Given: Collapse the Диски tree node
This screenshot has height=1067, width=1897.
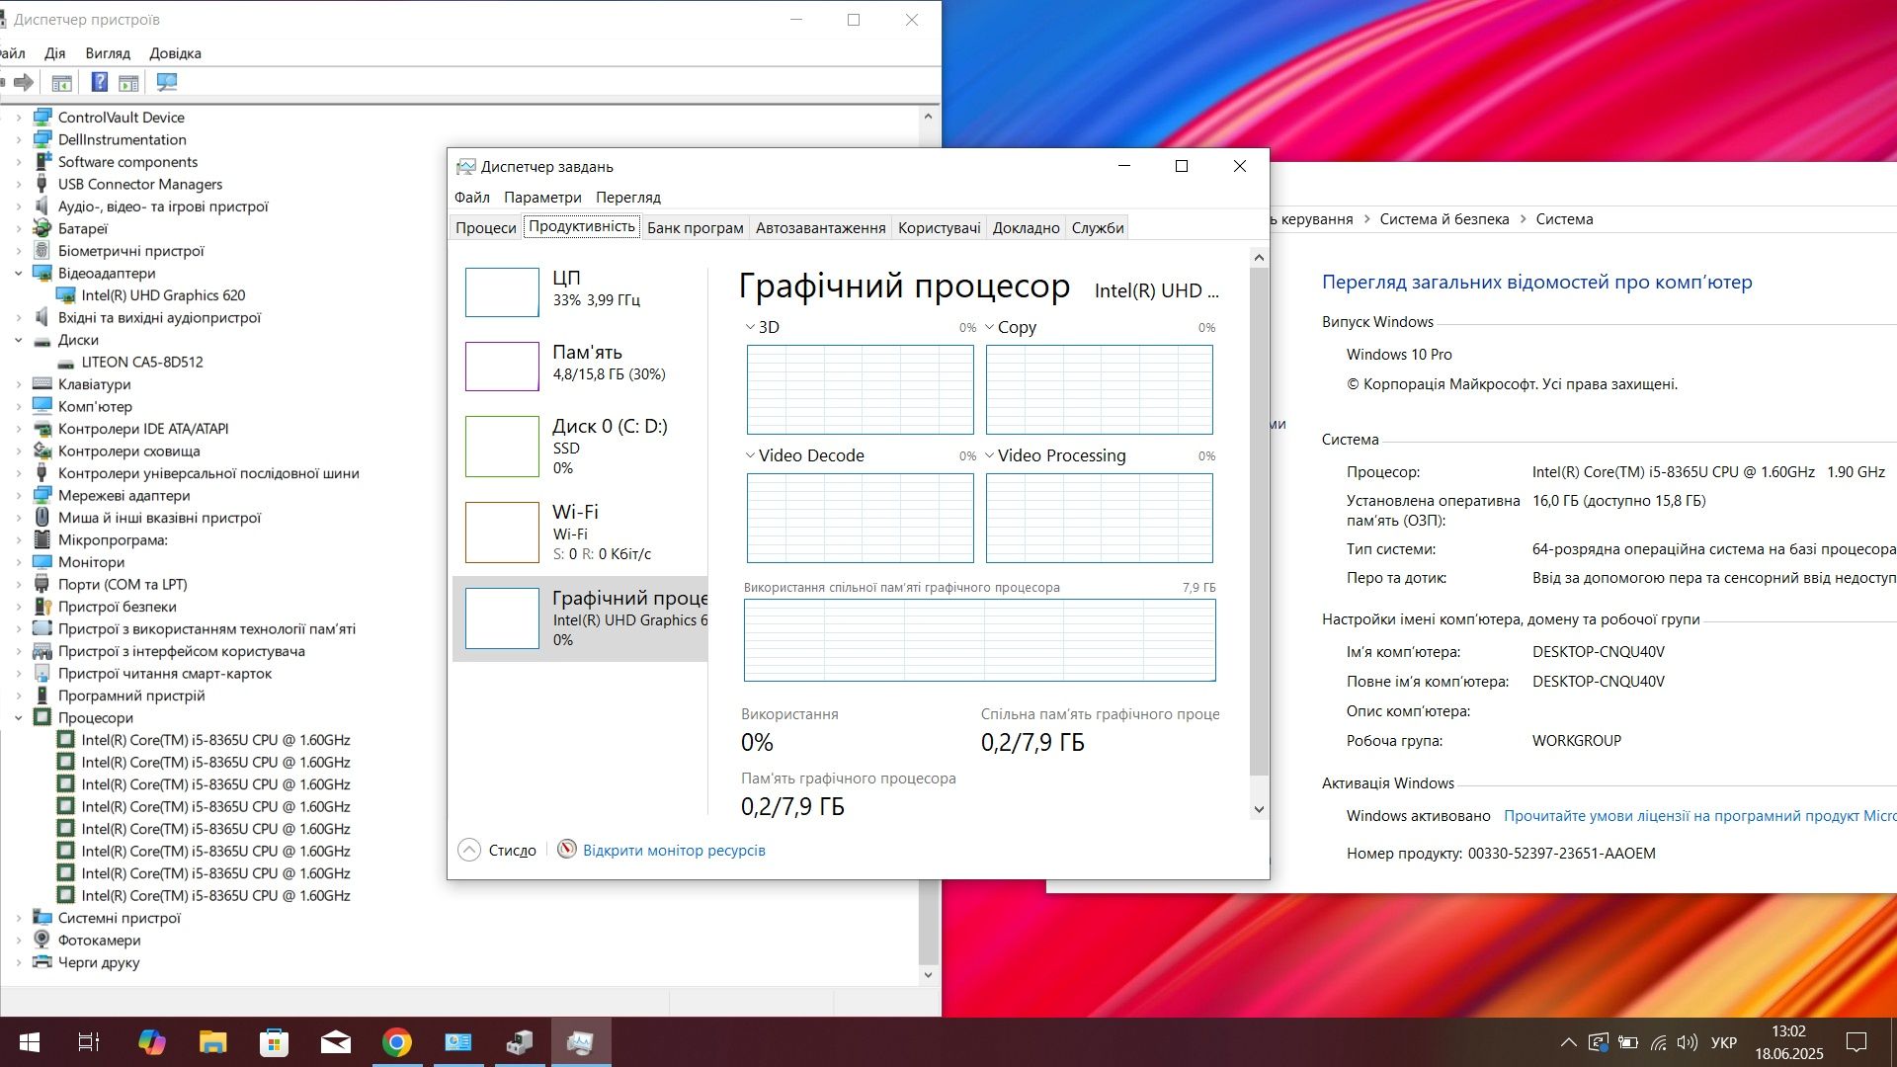Looking at the screenshot, I should point(18,340).
